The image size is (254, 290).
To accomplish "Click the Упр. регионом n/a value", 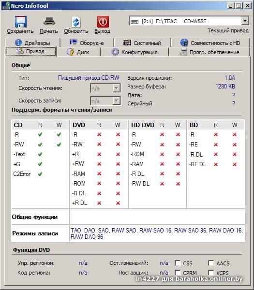I will (83, 263).
